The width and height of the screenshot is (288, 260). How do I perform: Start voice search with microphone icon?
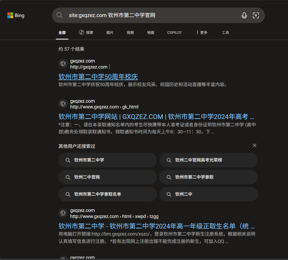[x=244, y=15]
